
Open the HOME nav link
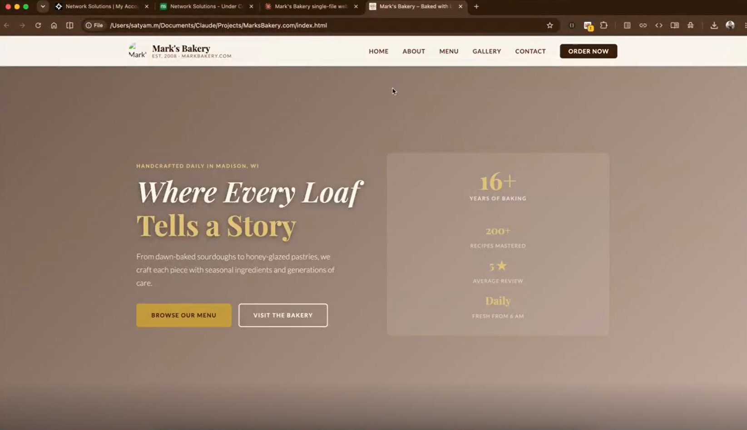pyautogui.click(x=378, y=51)
